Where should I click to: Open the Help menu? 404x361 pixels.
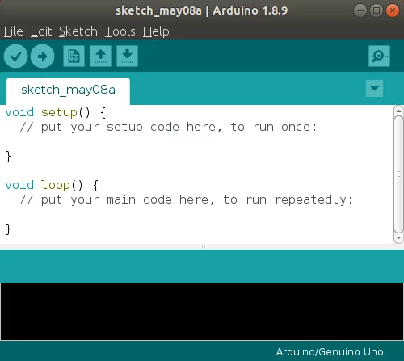[156, 31]
